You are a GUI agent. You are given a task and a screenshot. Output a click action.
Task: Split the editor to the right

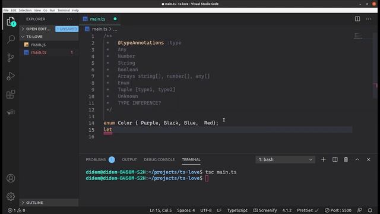tap(357, 19)
